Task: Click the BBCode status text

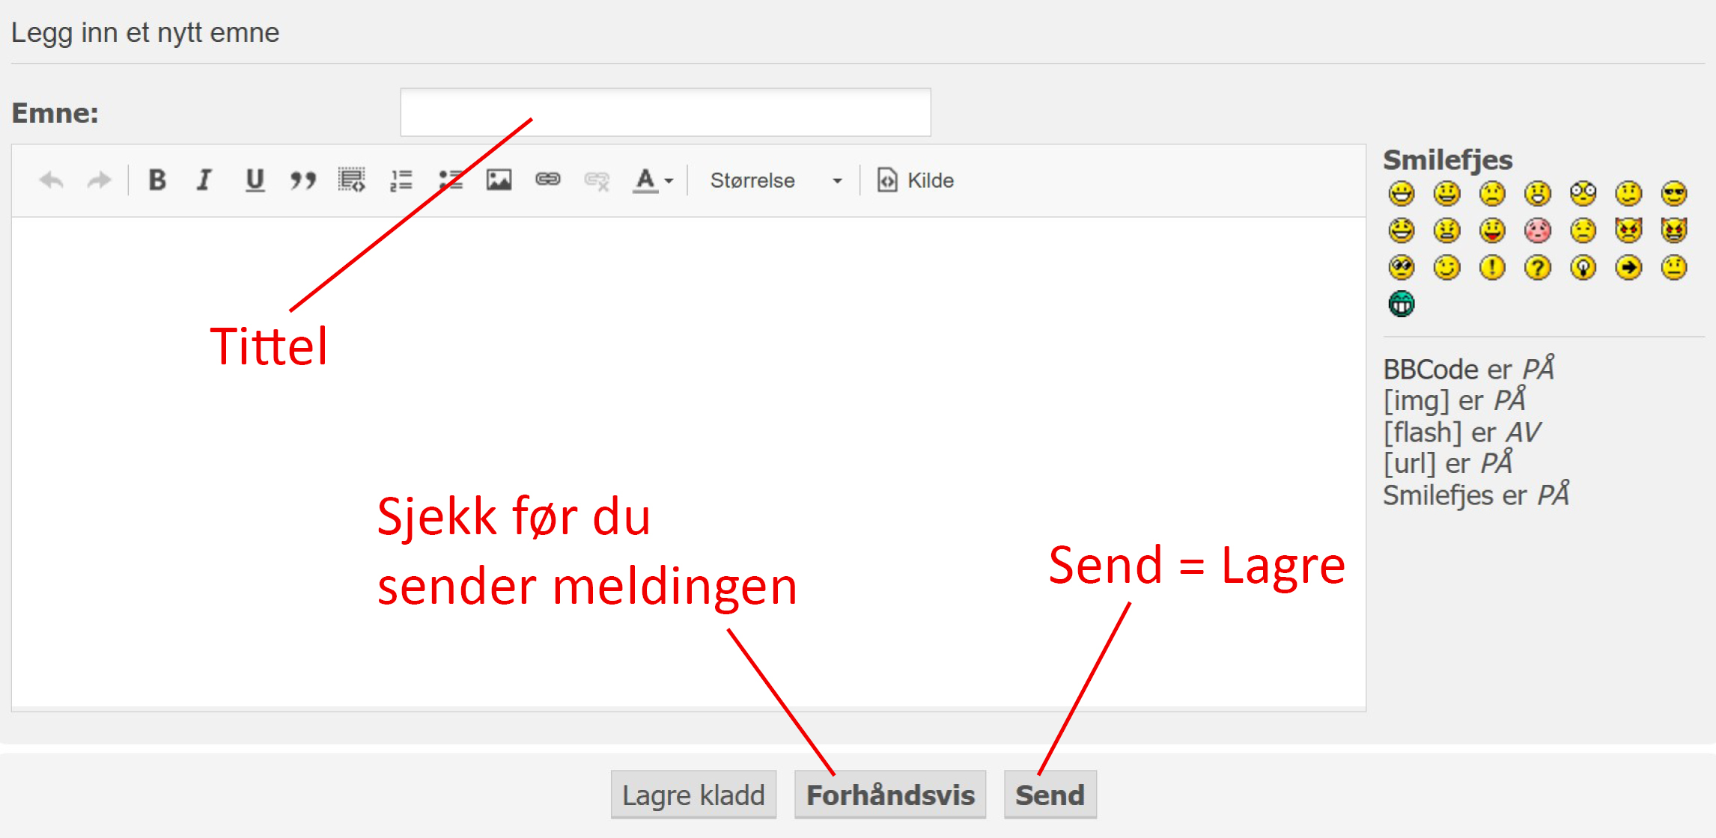Action: (x=1468, y=369)
